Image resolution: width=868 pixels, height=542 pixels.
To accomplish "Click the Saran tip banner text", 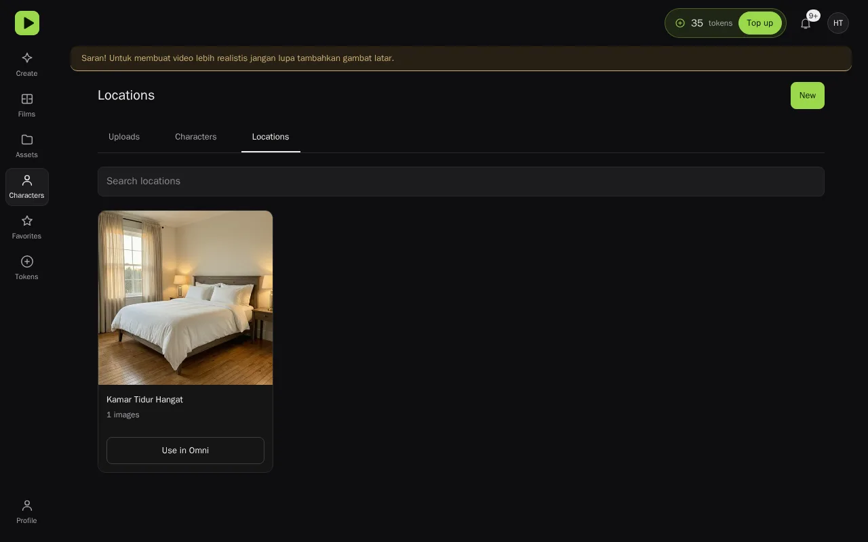I will click(x=237, y=58).
